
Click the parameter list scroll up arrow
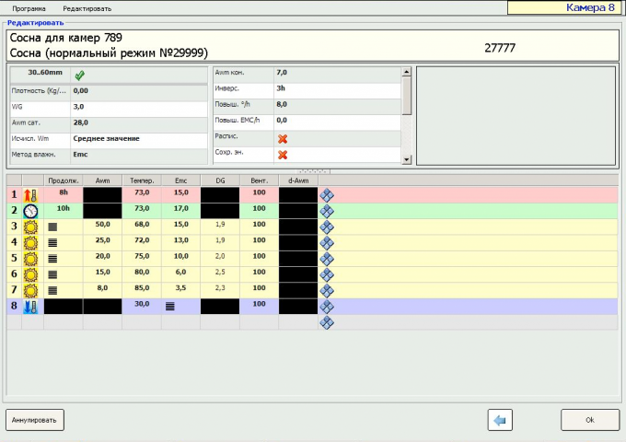pyautogui.click(x=406, y=72)
